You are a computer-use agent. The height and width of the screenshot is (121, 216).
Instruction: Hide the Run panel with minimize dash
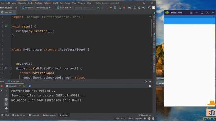pos(150,81)
